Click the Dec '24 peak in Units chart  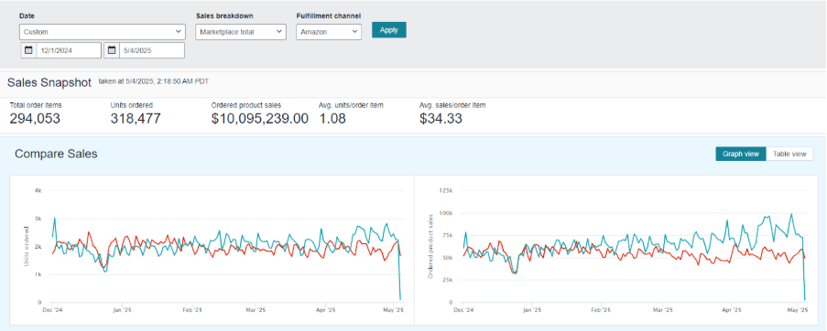pos(54,219)
